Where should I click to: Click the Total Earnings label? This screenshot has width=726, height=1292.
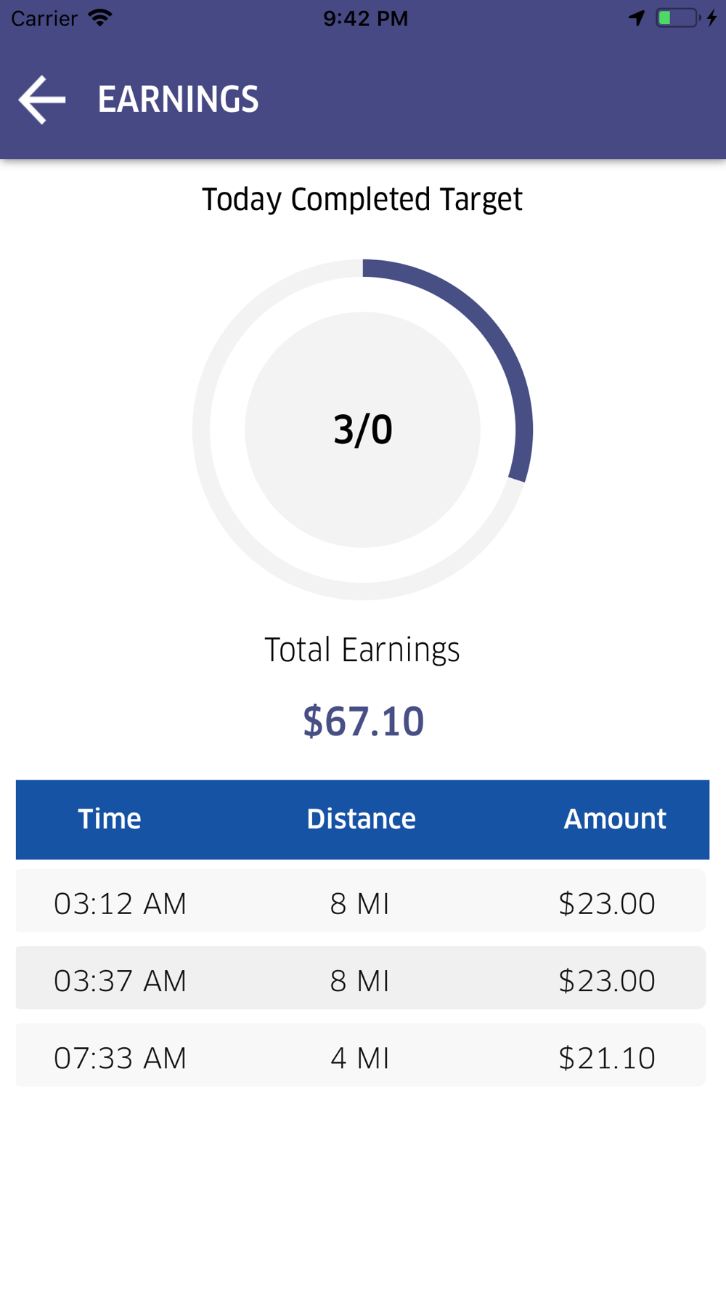362,650
